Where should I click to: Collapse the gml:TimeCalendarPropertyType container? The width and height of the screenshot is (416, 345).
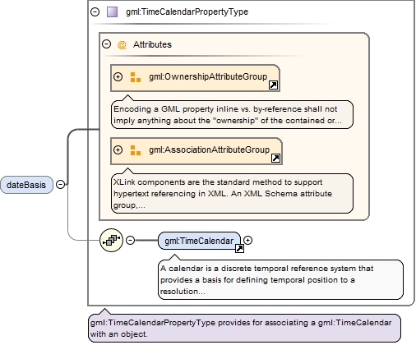pyautogui.click(x=95, y=11)
